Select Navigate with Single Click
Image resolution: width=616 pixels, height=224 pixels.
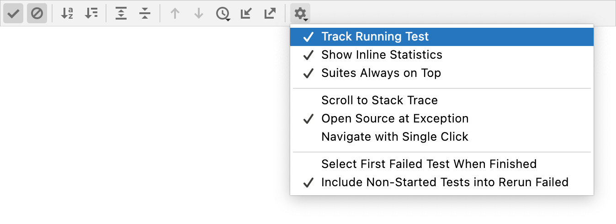[x=442, y=137]
